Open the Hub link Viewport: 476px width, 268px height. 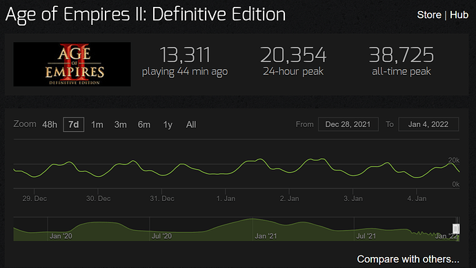click(x=459, y=15)
